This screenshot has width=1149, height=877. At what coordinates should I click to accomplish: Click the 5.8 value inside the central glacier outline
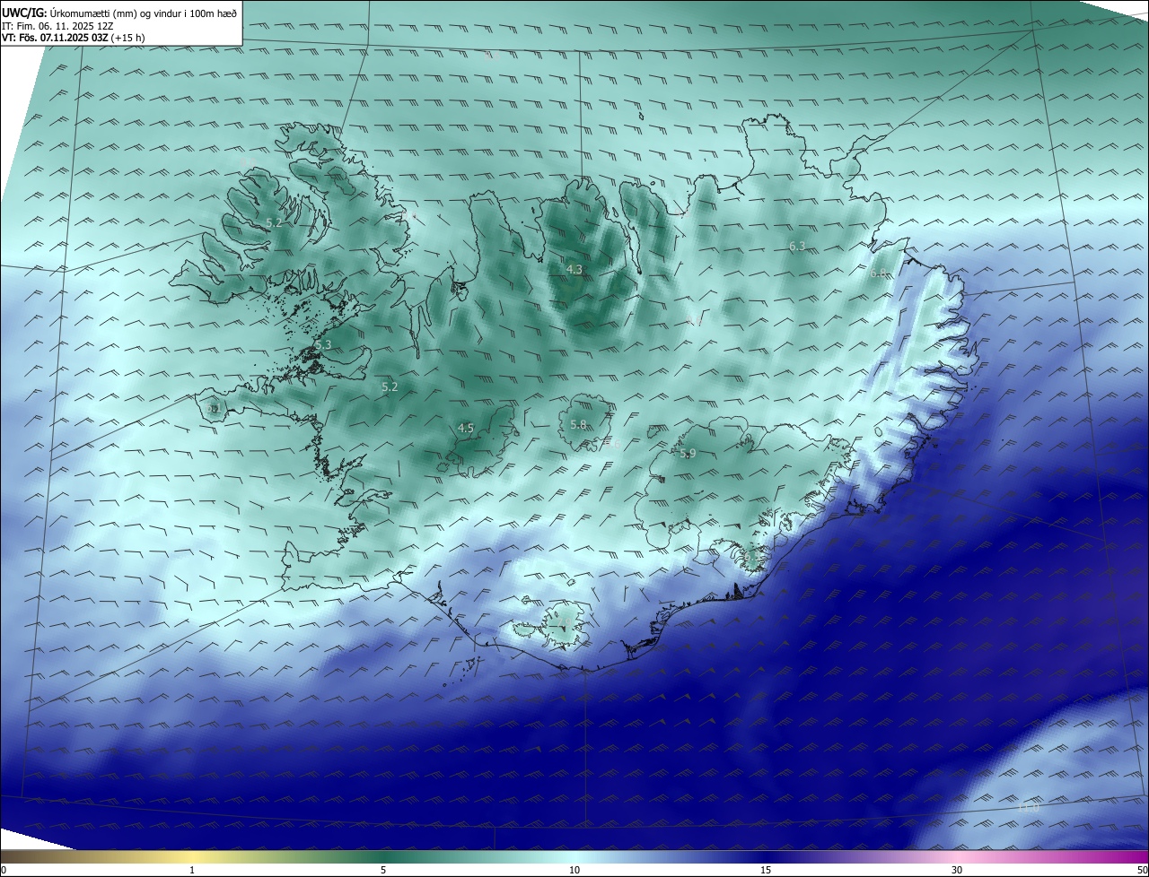(578, 425)
